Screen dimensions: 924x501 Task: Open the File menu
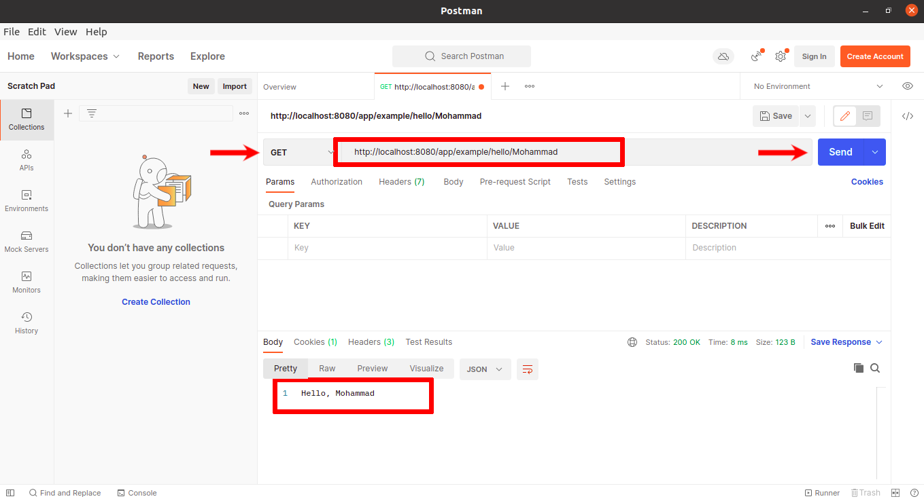click(12, 32)
